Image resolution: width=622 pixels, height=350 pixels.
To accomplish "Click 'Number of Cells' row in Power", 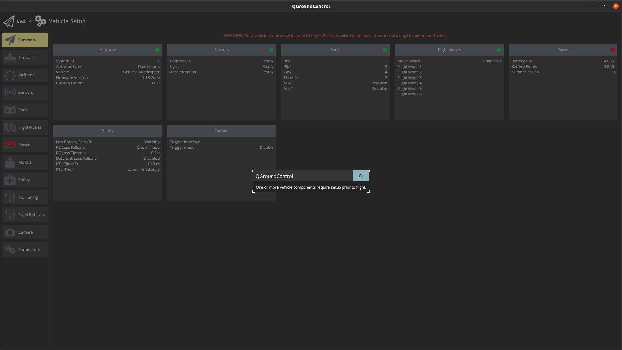I will pos(563,72).
